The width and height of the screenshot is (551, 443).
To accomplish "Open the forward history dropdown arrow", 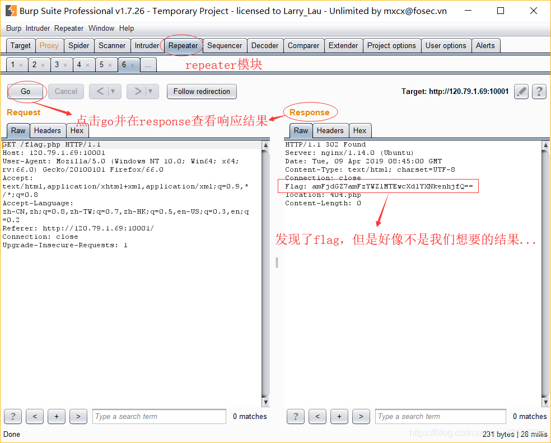I will [151, 92].
